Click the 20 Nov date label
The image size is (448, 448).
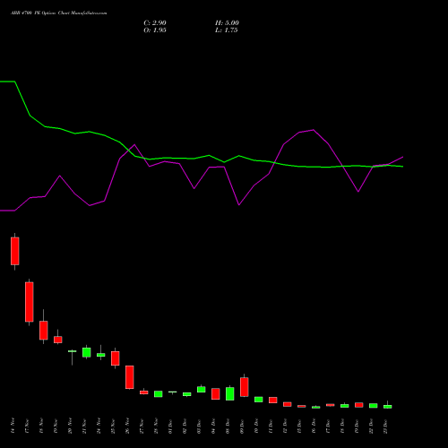tap(70, 426)
